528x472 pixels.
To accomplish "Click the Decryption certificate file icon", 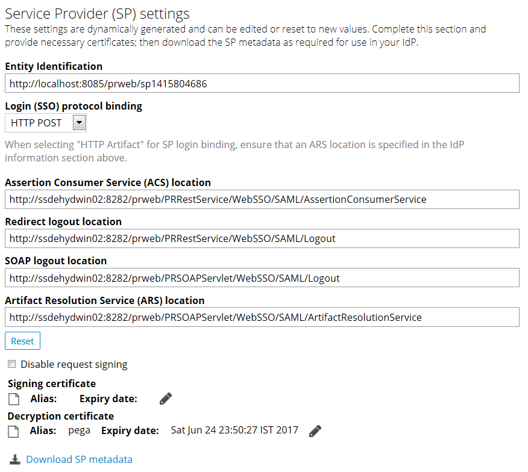I will pos(14,431).
